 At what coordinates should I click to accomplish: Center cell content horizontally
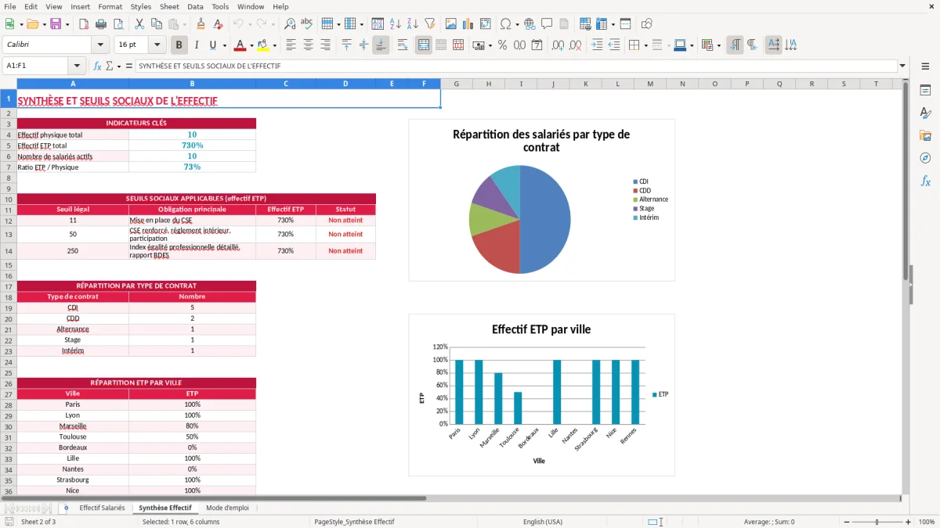(x=308, y=45)
